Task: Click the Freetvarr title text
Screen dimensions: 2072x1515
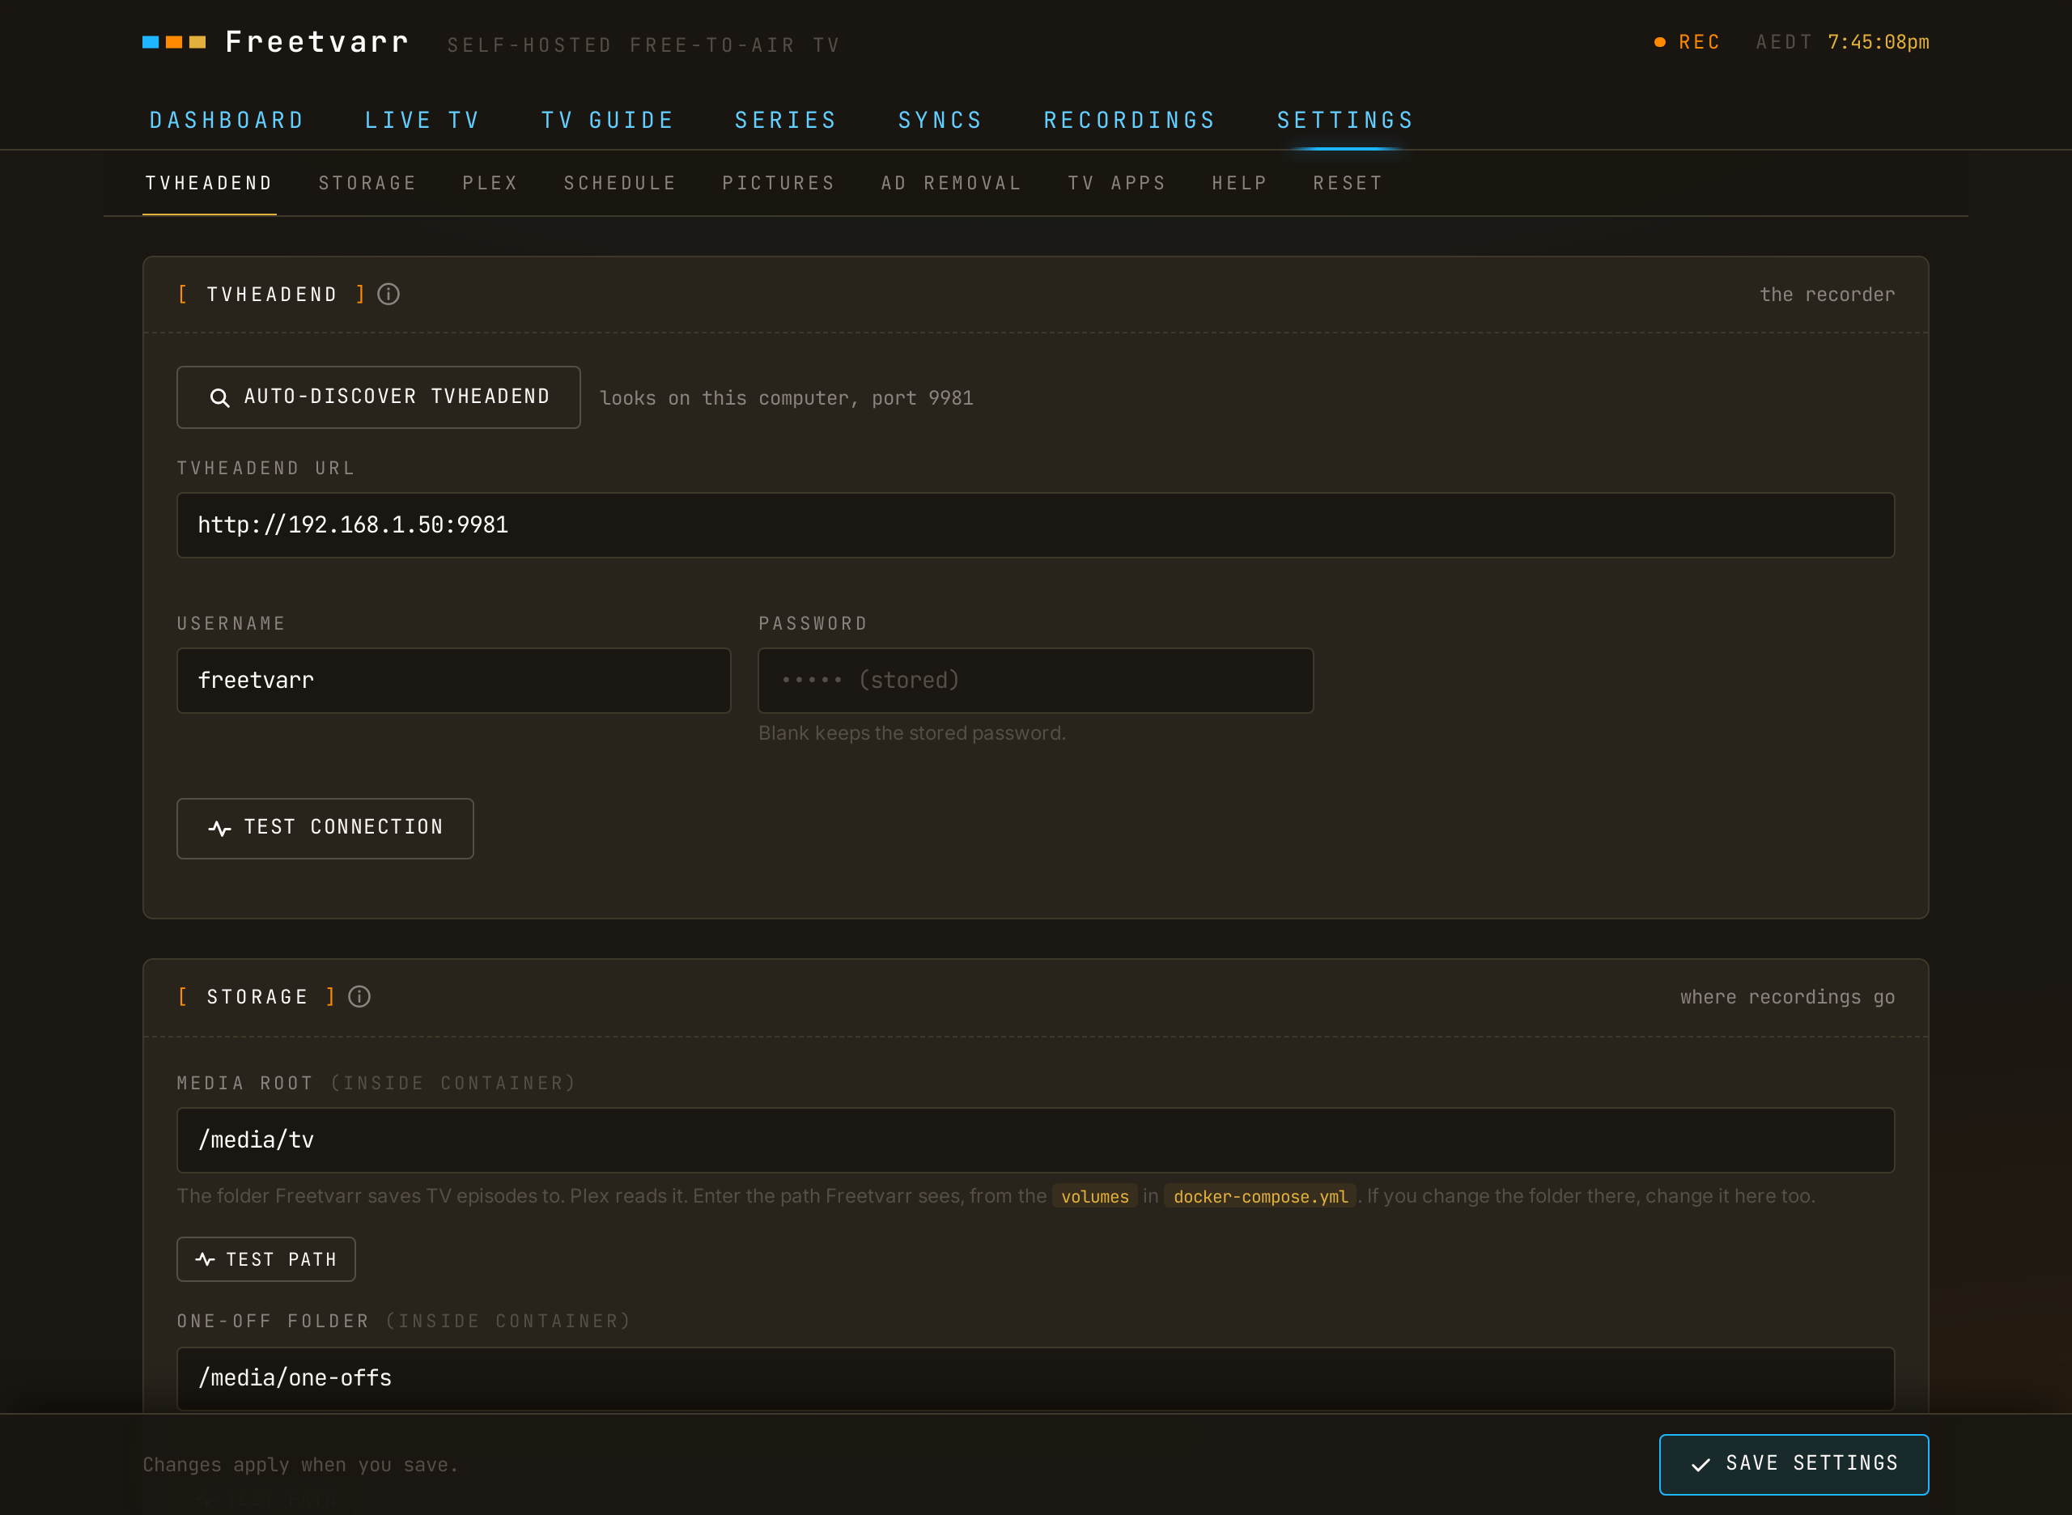Action: pyautogui.click(x=316, y=42)
